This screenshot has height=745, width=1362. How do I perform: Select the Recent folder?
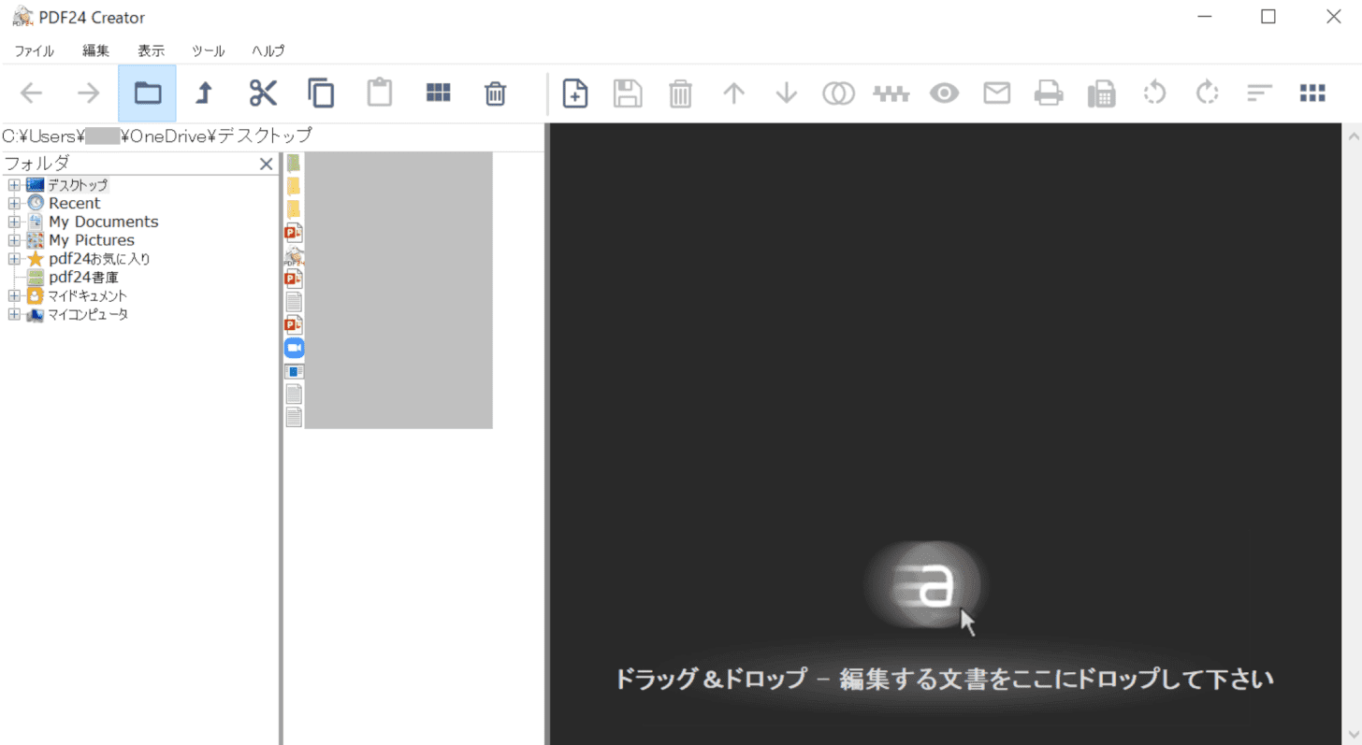click(74, 203)
